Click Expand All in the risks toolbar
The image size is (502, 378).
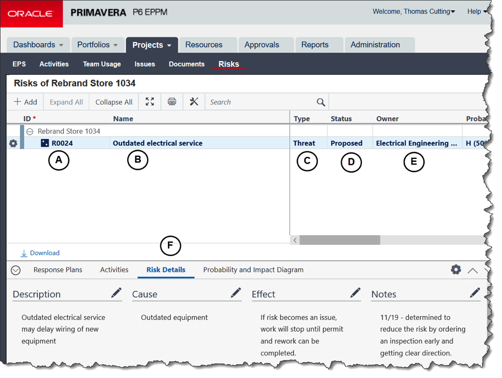[66, 102]
